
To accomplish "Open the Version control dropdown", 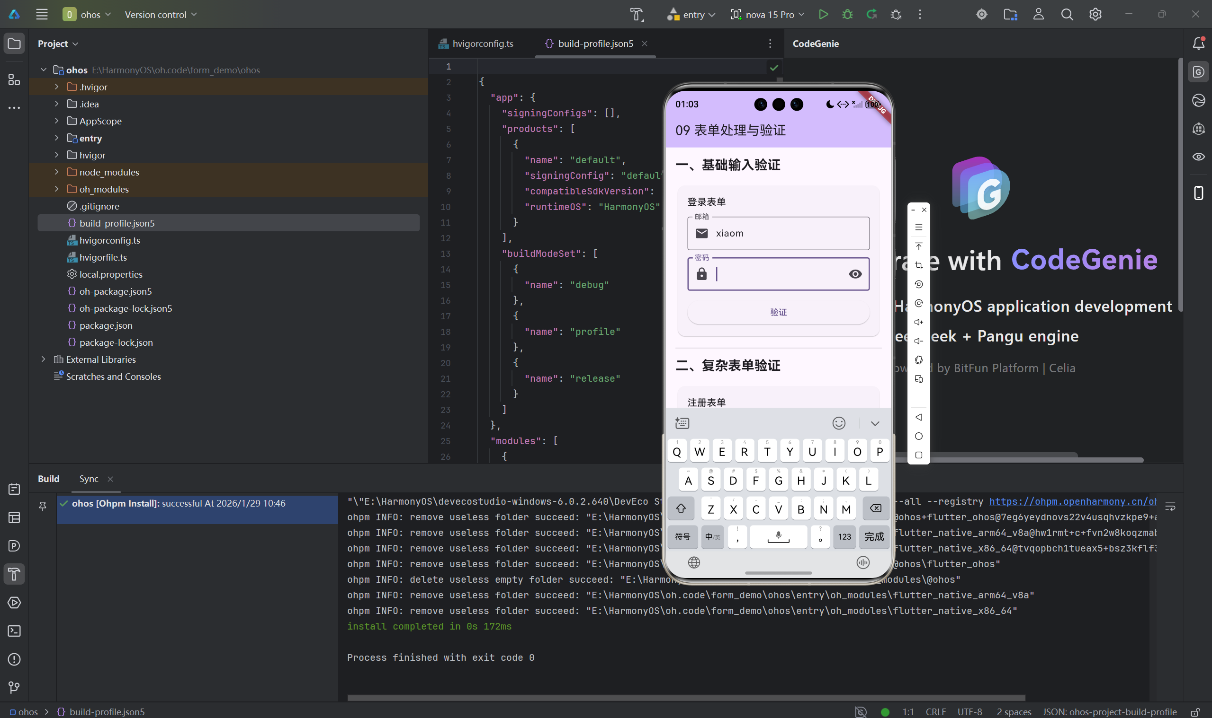I will pos(161,15).
